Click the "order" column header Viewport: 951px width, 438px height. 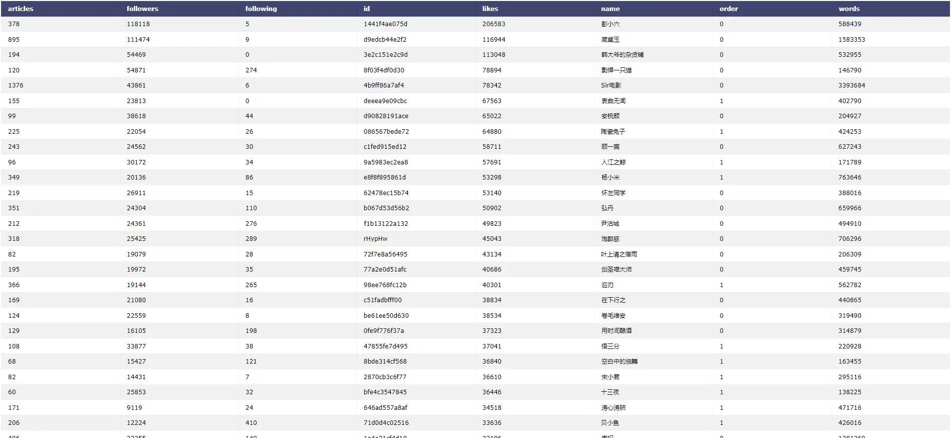pyautogui.click(x=729, y=9)
